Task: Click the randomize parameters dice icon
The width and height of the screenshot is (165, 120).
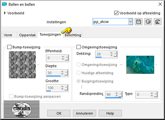Action: [x=148, y=22]
